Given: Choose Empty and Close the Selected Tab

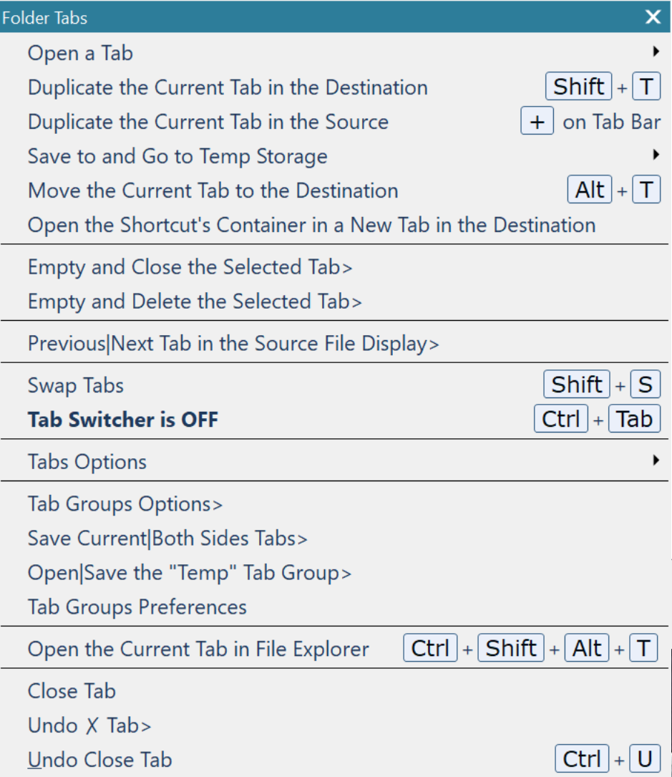Looking at the screenshot, I should (x=335, y=267).
